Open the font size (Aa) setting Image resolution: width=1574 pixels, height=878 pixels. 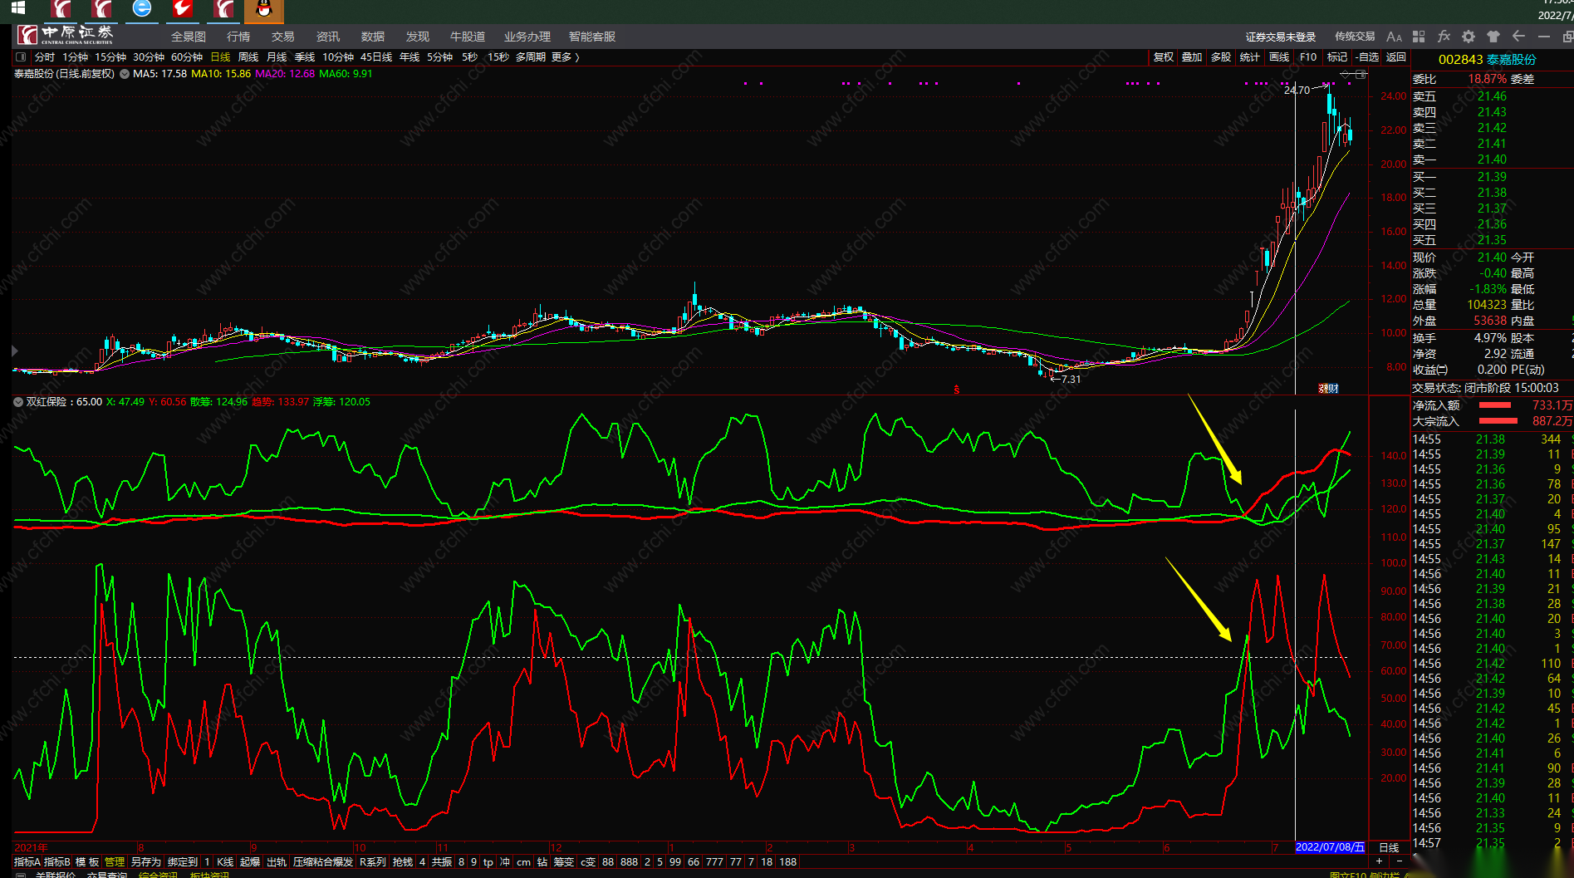tap(1394, 37)
